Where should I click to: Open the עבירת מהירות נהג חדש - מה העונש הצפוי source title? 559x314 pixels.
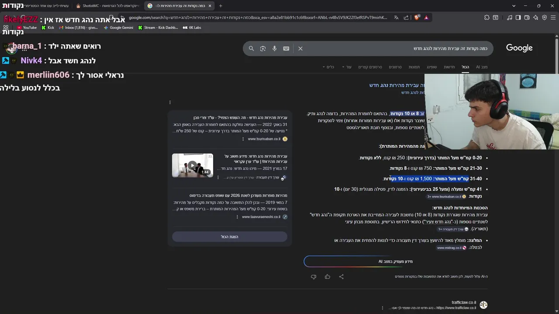(240, 118)
